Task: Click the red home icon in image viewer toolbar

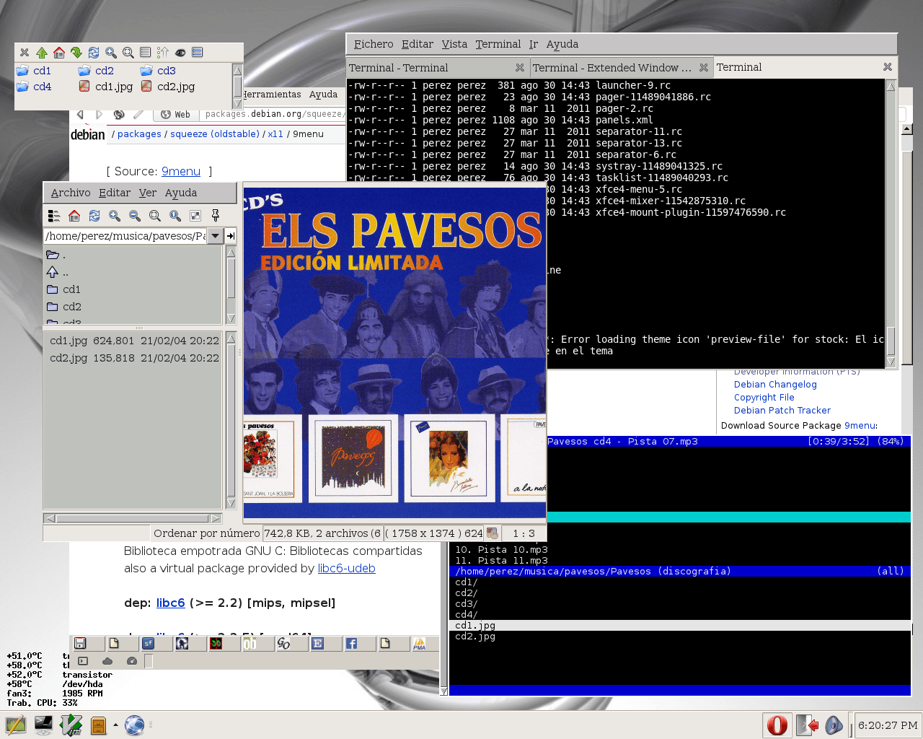Action: click(x=74, y=216)
